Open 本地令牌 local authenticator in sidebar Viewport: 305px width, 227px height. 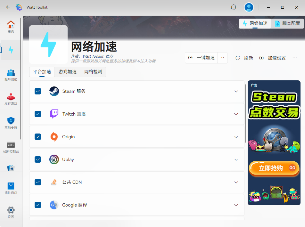click(x=11, y=123)
